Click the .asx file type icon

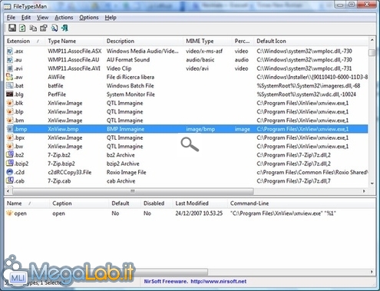coord(10,51)
